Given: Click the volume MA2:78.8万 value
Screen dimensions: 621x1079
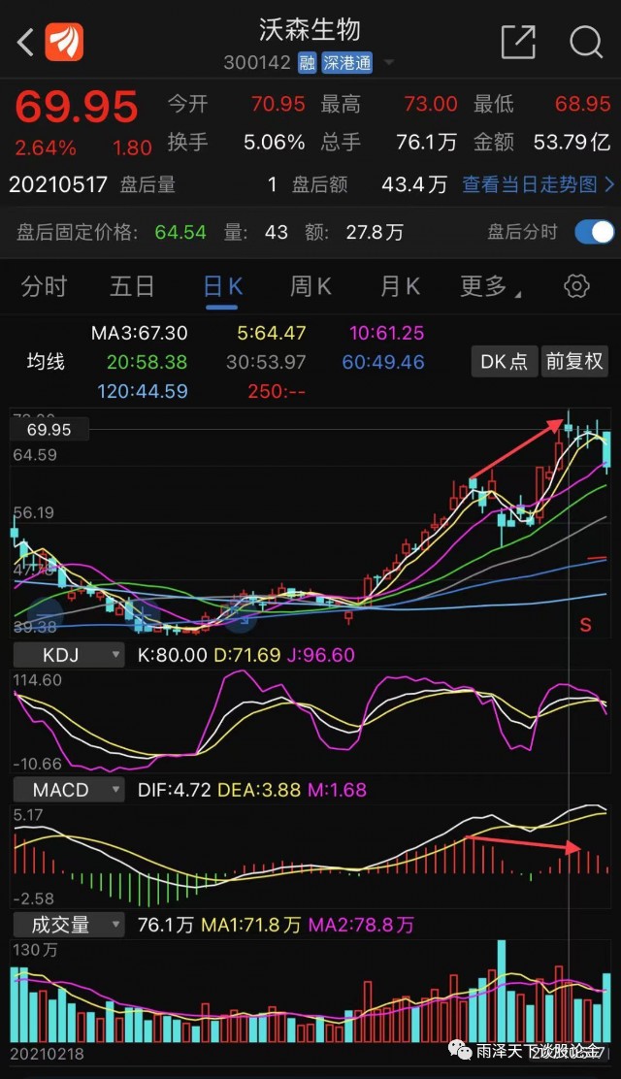Looking at the screenshot, I should 361,924.
